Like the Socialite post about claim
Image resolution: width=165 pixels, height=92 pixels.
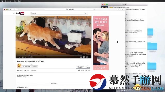[127, 14]
